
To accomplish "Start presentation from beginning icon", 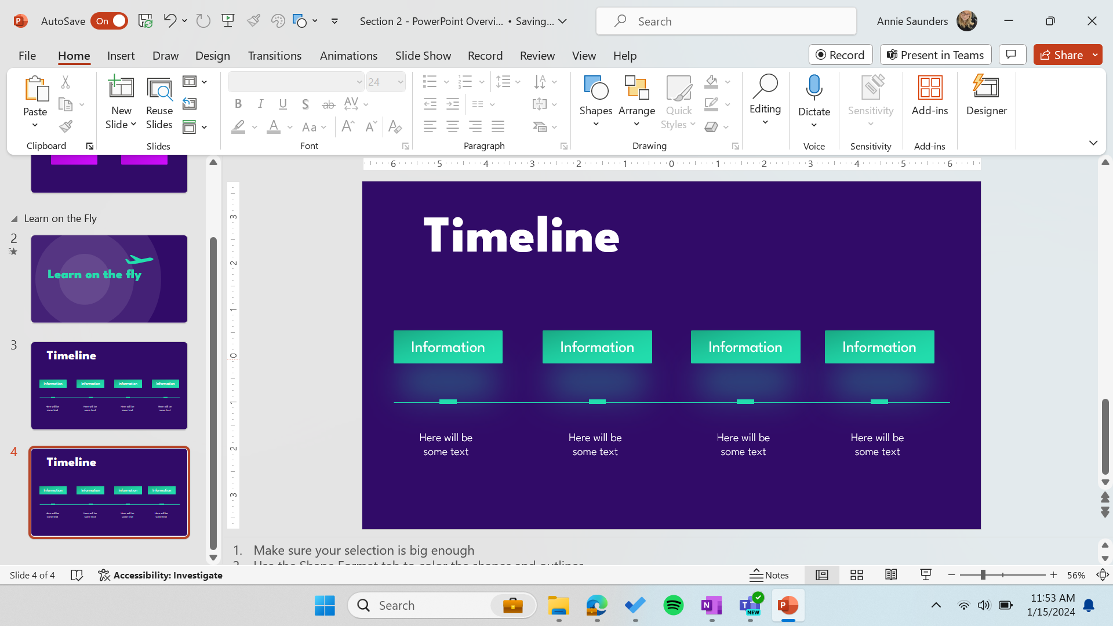I will (x=228, y=21).
